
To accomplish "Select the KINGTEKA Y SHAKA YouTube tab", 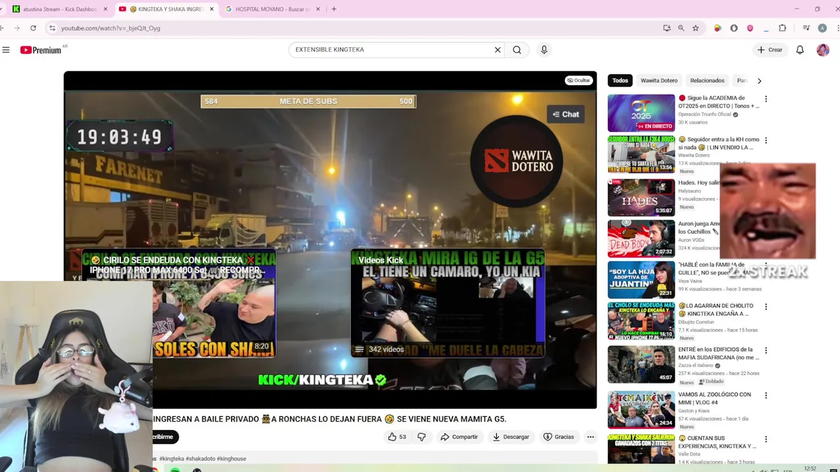I will tap(165, 9).
